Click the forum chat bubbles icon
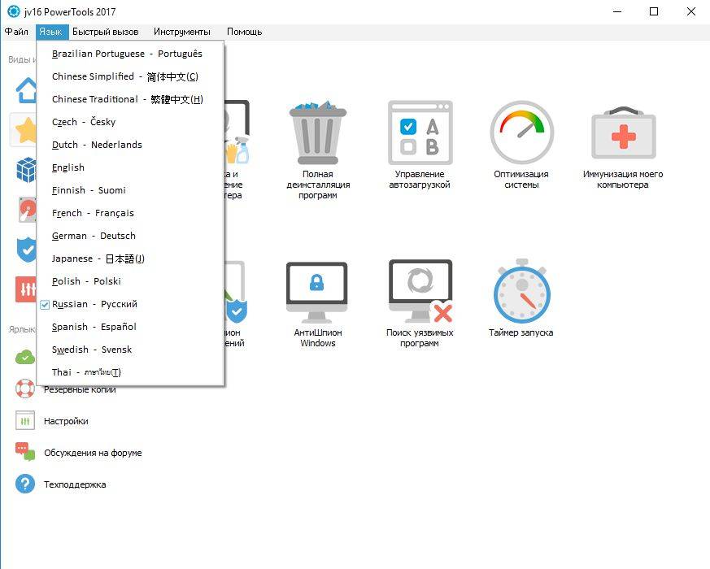 coord(25,452)
